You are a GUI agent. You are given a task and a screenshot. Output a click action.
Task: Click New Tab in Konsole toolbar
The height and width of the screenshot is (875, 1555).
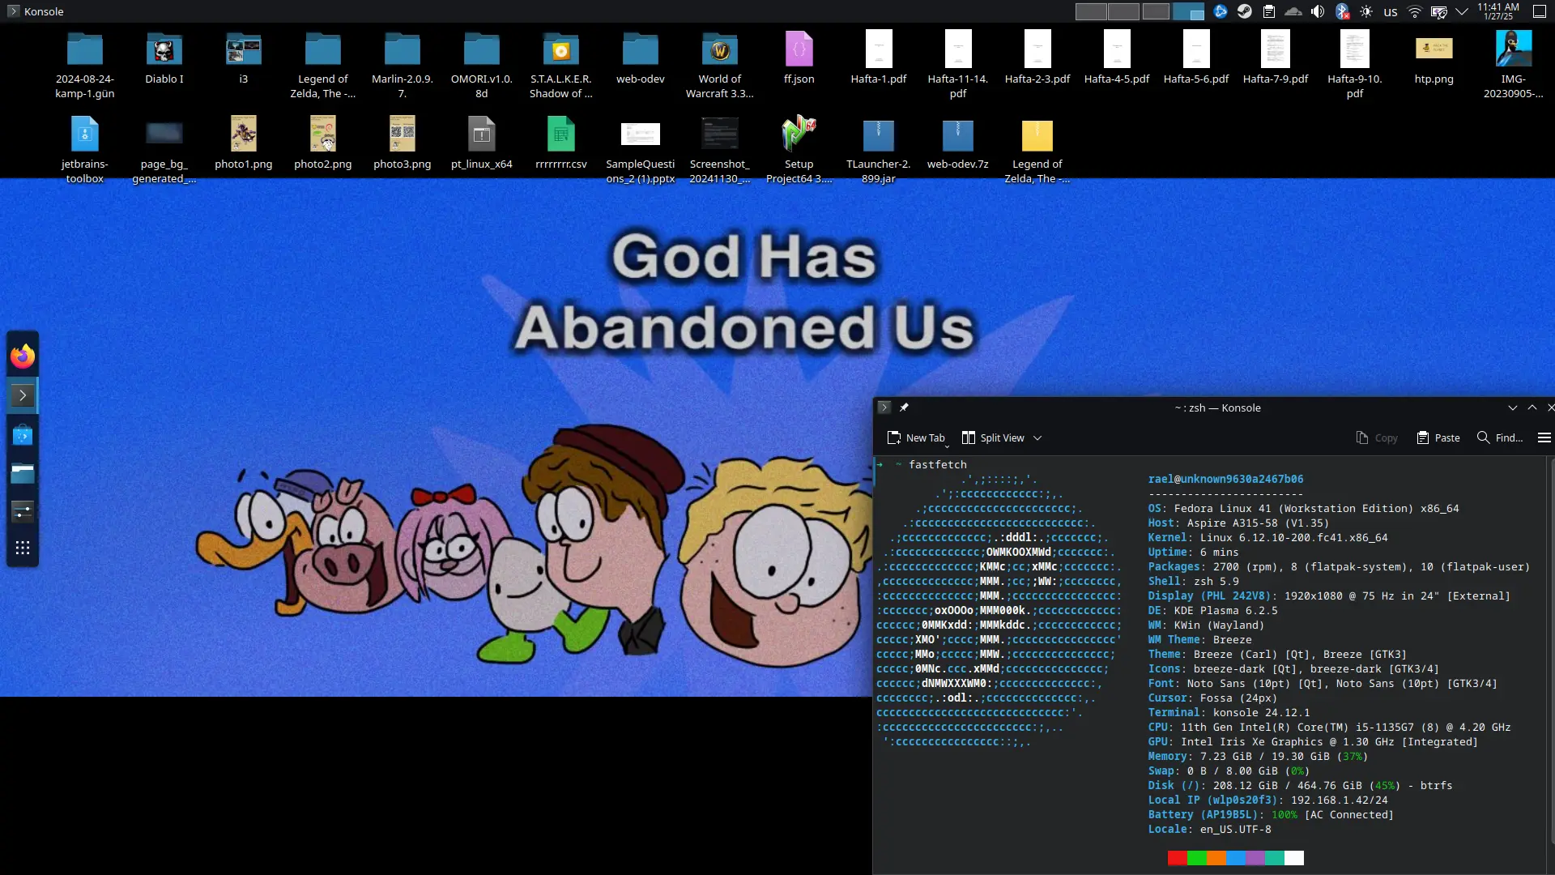916,437
